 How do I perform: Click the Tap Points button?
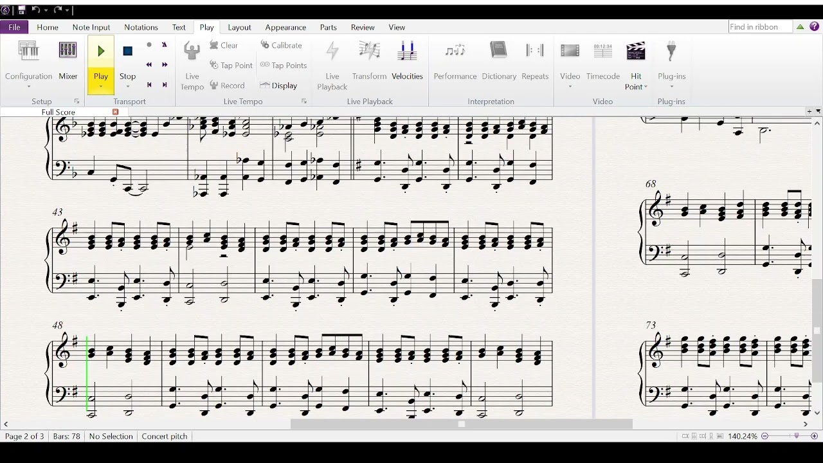pos(283,65)
